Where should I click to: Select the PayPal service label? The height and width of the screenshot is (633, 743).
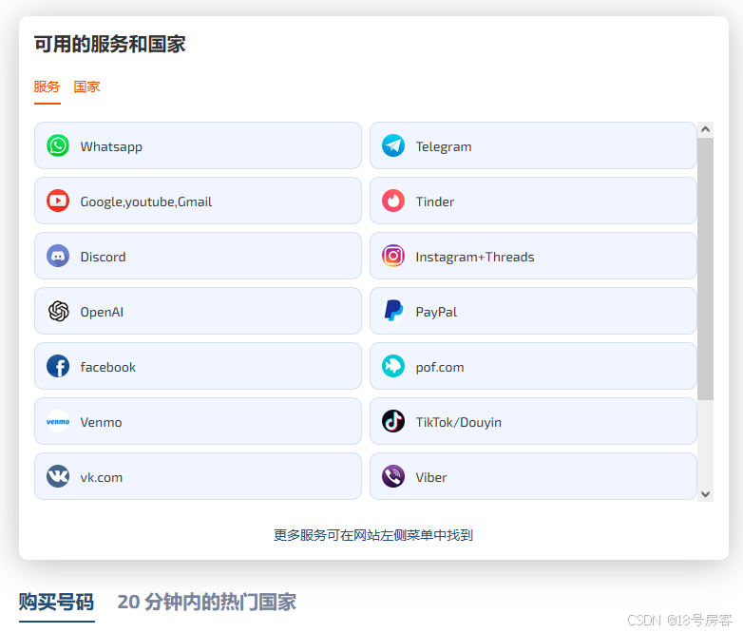click(436, 312)
